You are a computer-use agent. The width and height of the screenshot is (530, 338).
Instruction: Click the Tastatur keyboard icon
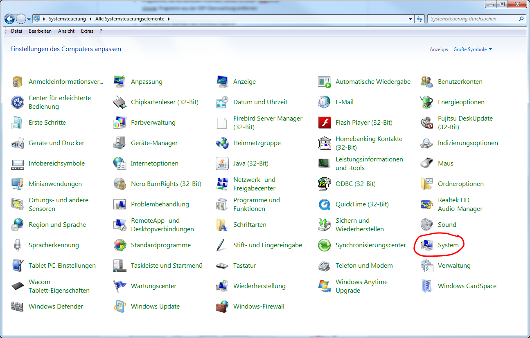pos(222,266)
